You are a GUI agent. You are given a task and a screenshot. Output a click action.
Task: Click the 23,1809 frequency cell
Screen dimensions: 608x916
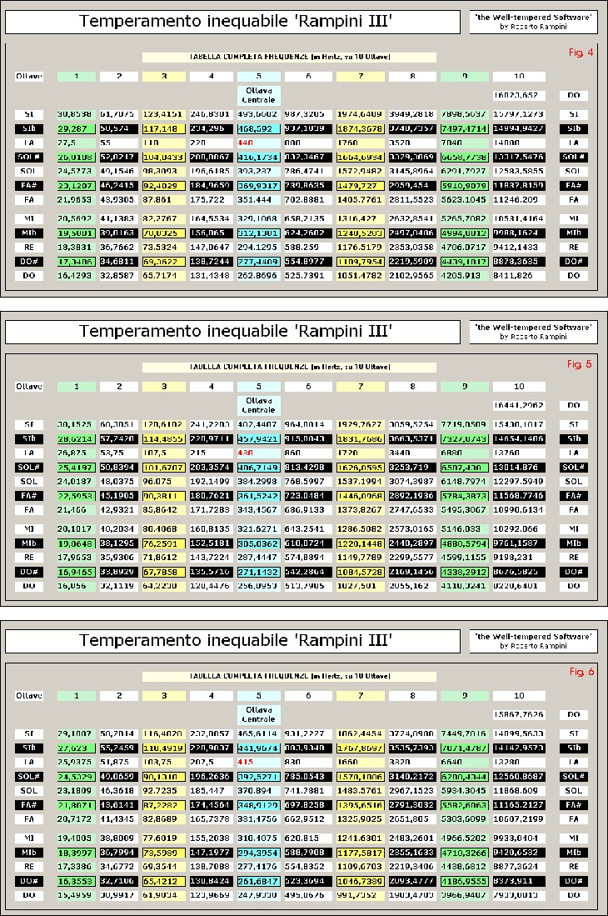77,790
